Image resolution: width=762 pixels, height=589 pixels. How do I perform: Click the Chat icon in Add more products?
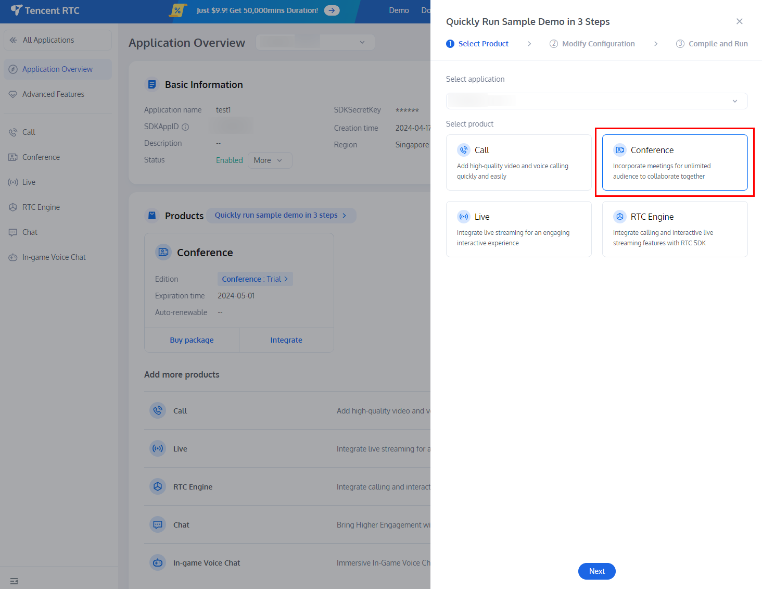(158, 524)
